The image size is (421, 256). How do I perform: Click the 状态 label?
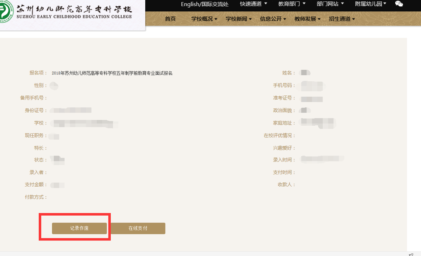point(40,160)
